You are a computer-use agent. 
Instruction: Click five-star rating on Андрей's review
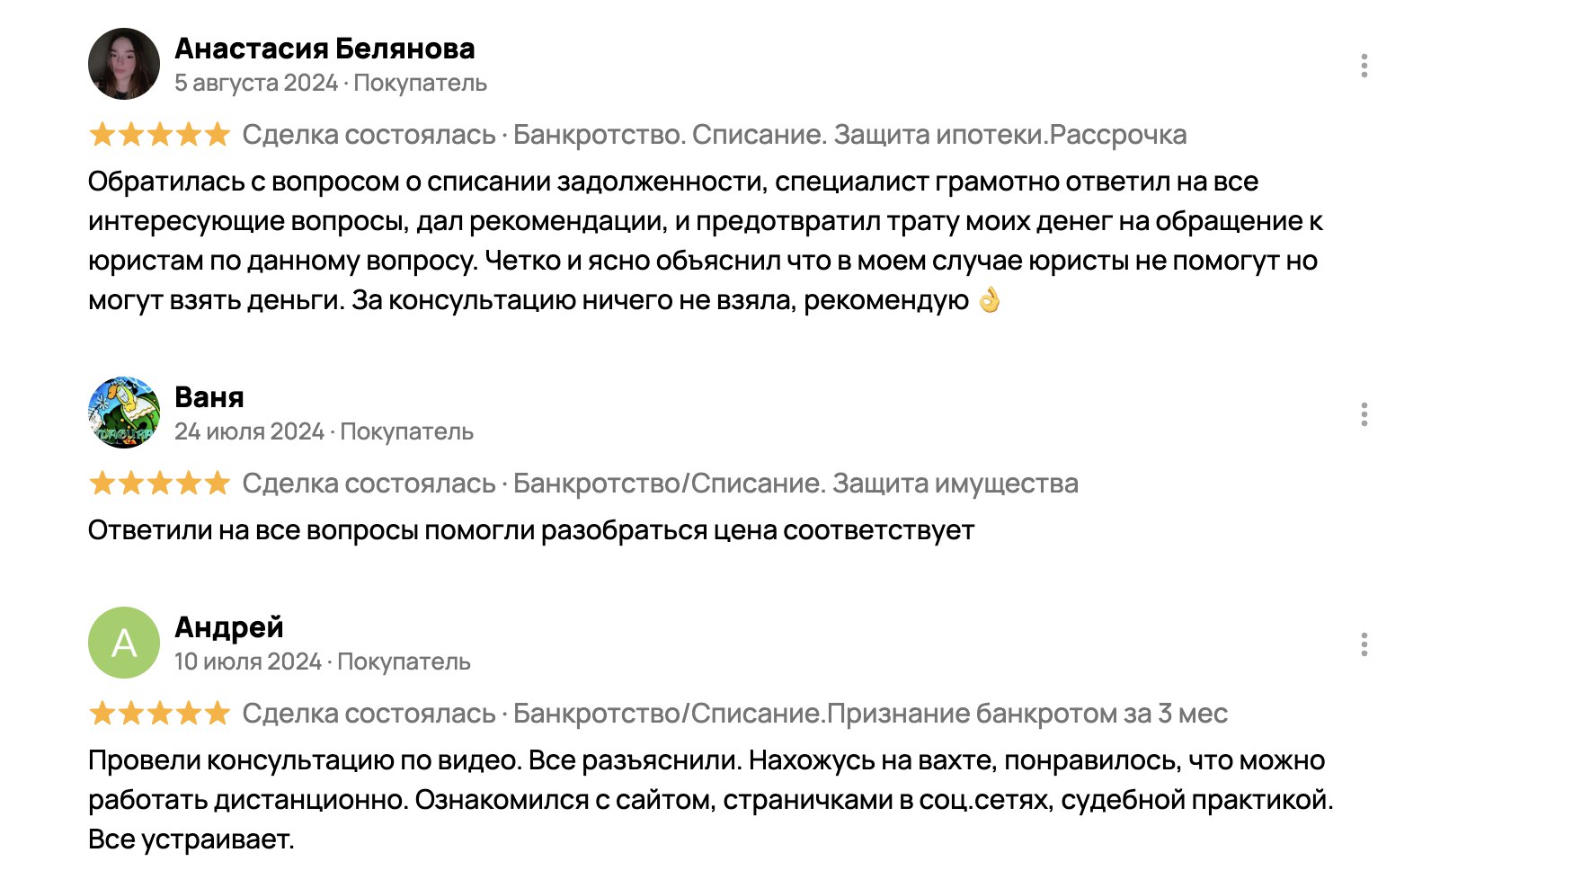[x=160, y=714]
